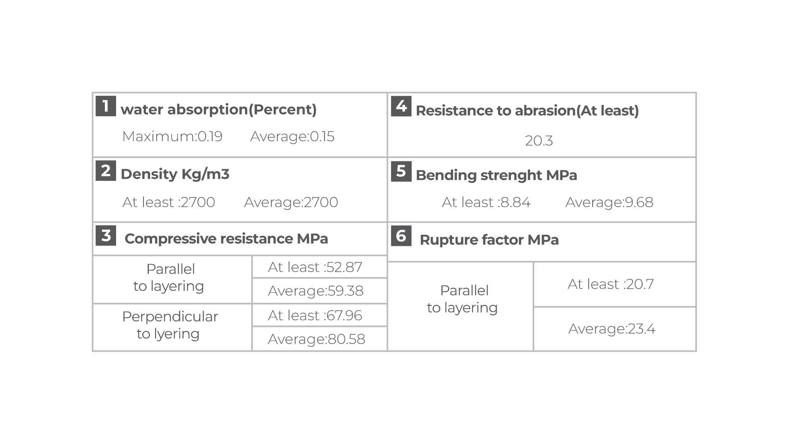Click the number 3 badge icon
Viewport: 796px width, 448px height.
tap(106, 235)
